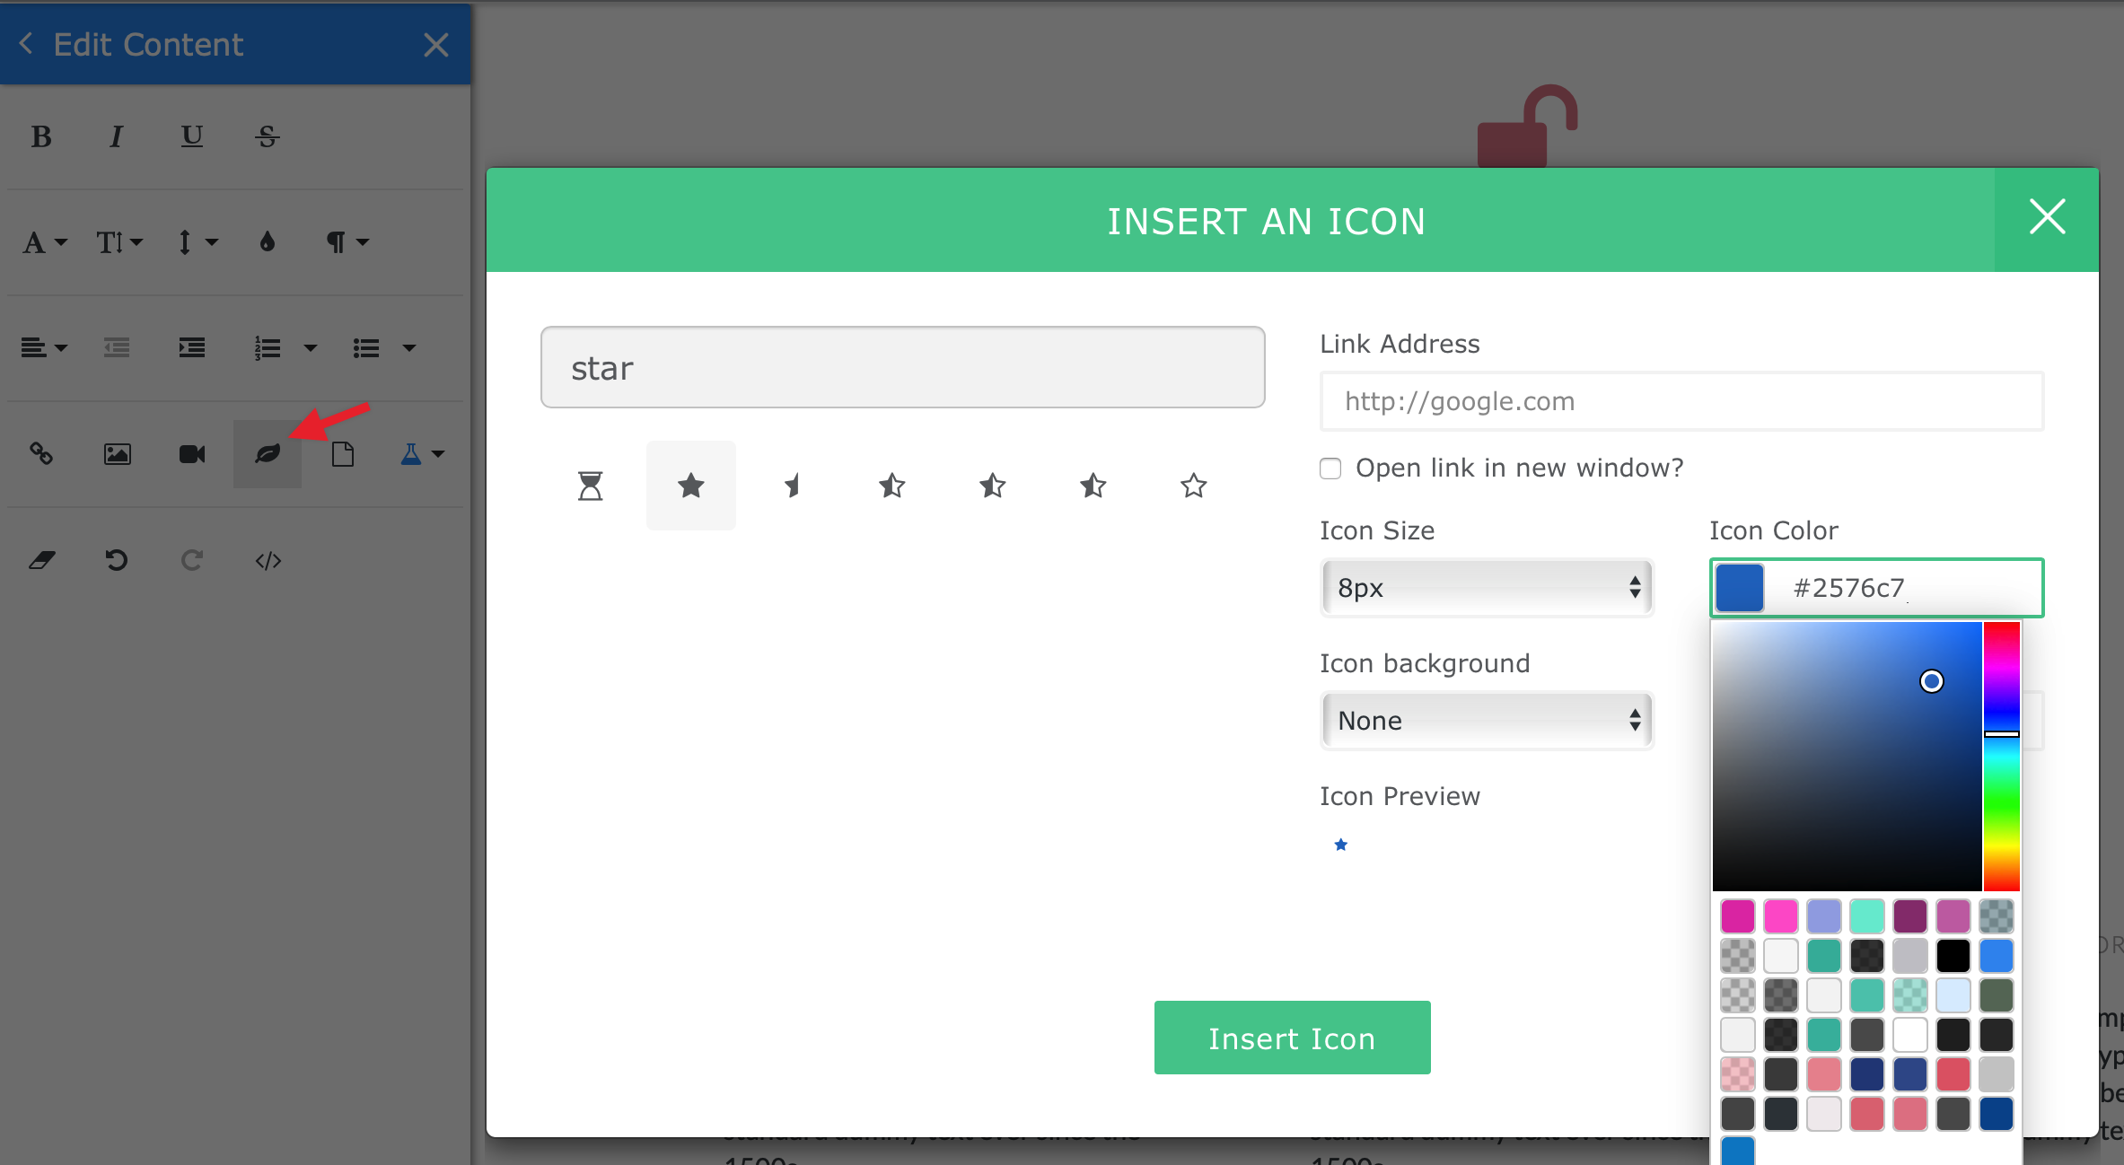Click the text color droplet icon
This screenshot has width=2124, height=1165.
267,242
